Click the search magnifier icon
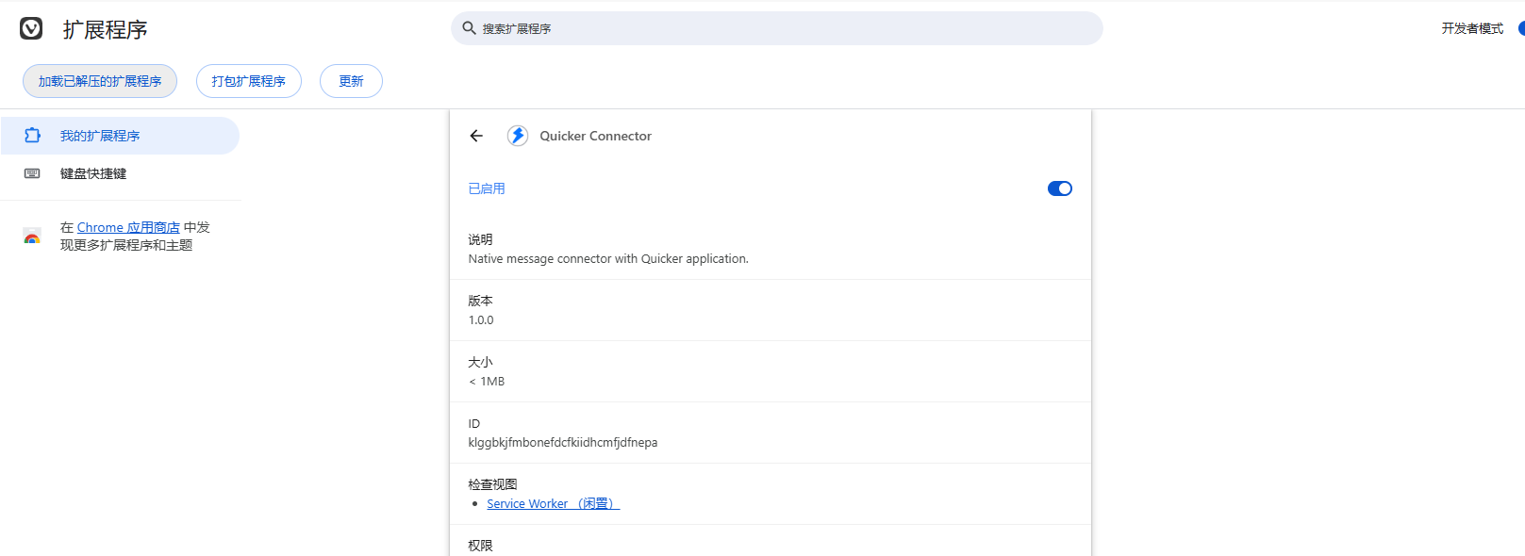 click(x=469, y=28)
